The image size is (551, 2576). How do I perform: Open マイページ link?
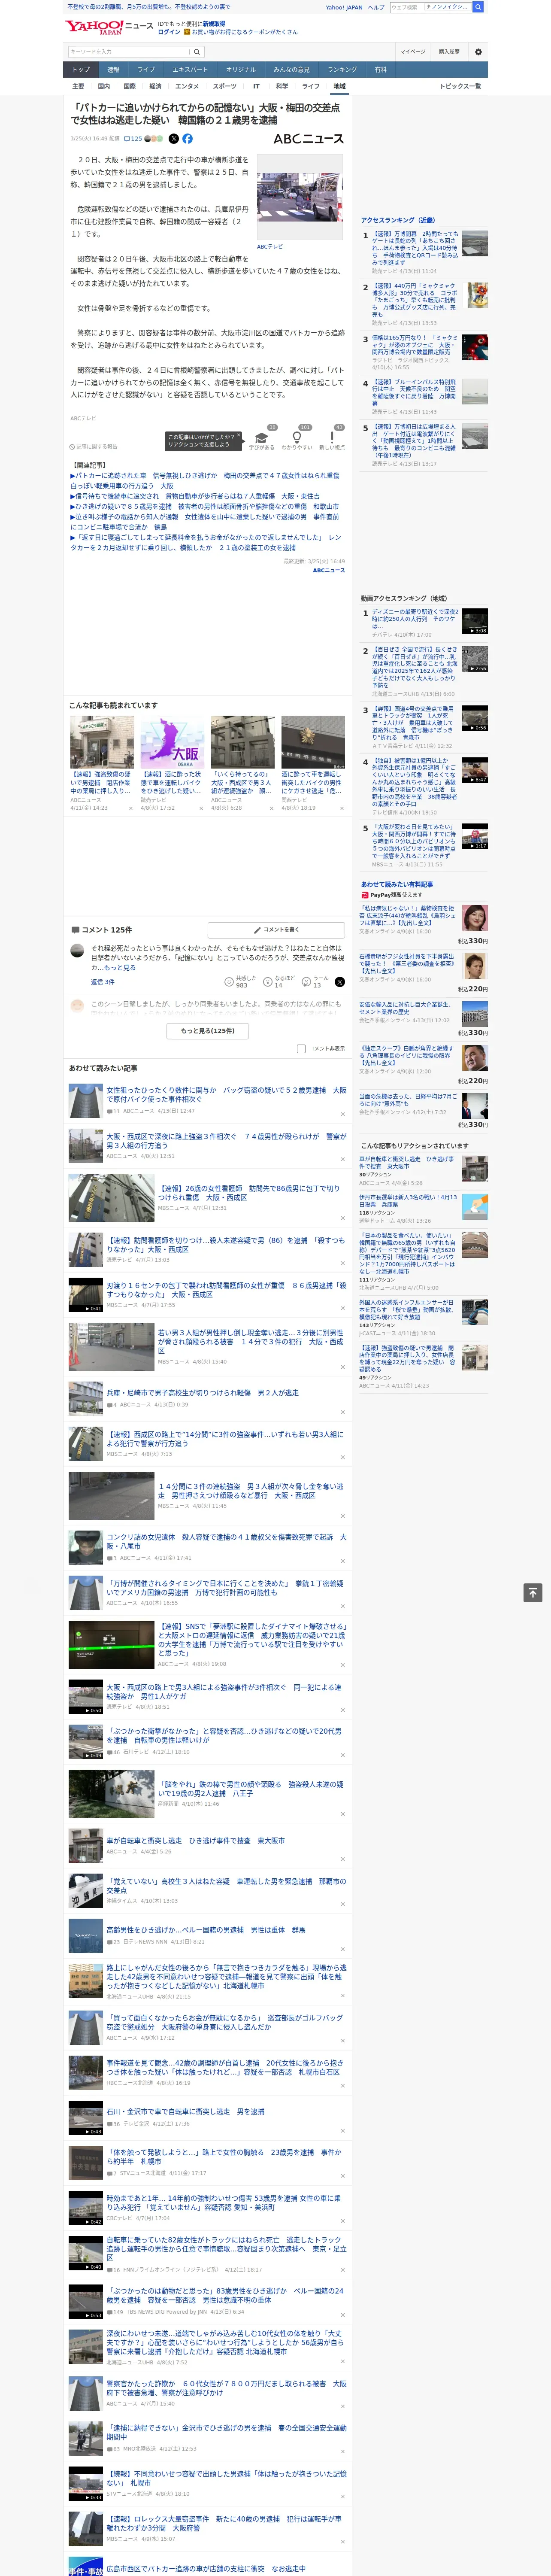click(413, 51)
